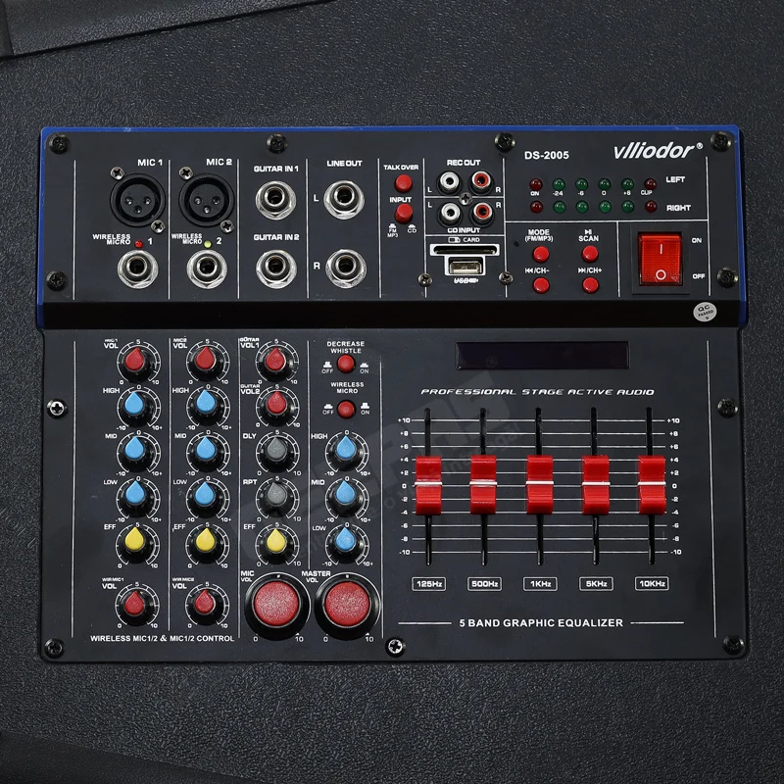Select the LINE OUT L jack

click(x=344, y=200)
